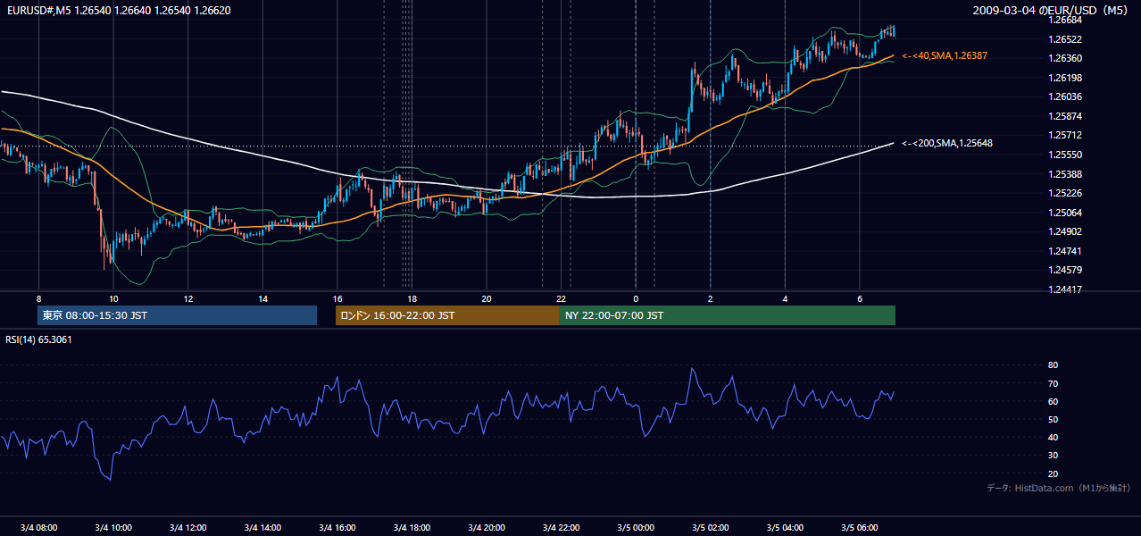Screen dimensions: 1141x536
Task: Click price axis value 1.24741
Action: pos(1065,251)
